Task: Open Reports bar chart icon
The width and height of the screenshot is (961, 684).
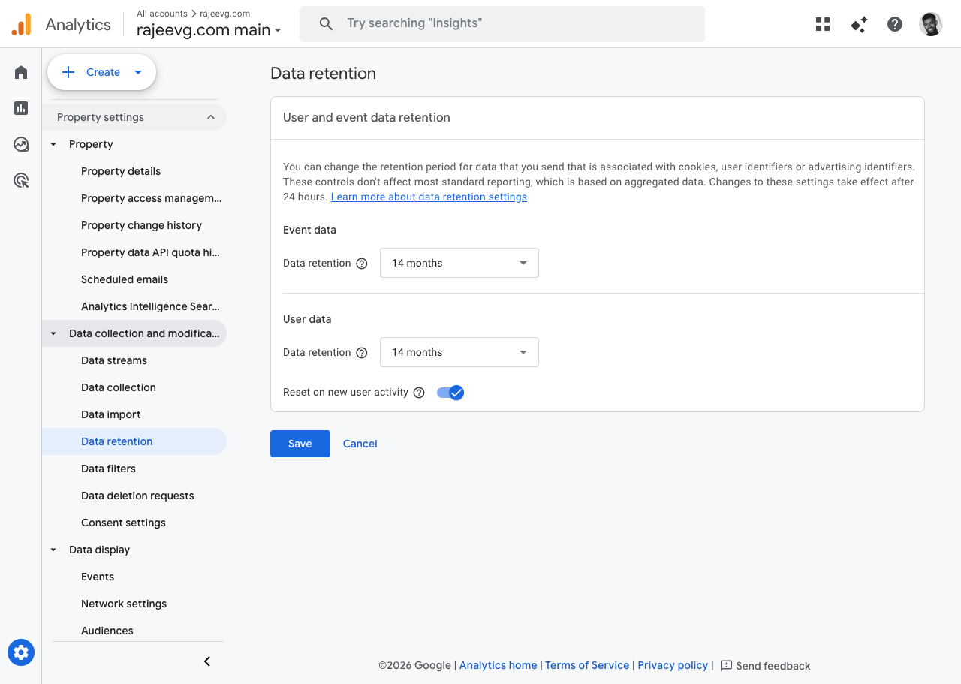Action: point(21,108)
